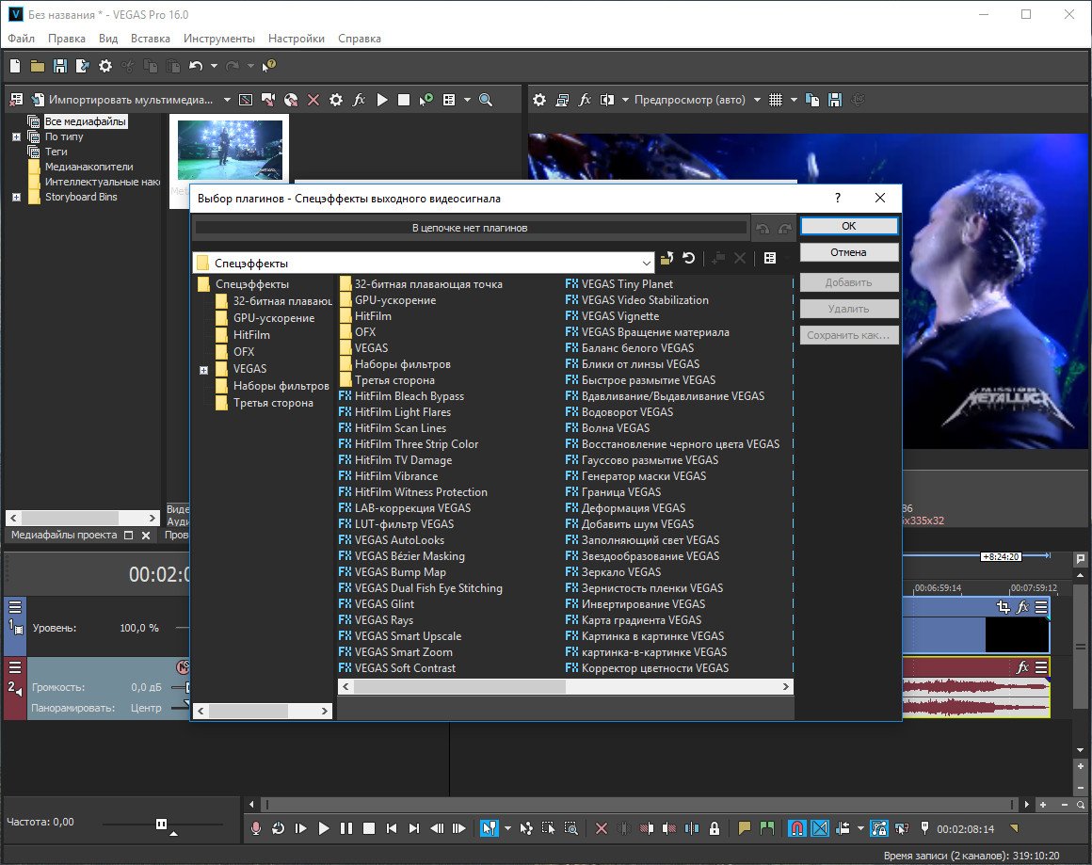1092x865 pixels.
Task: Open the video track FX icon
Action: (x=1022, y=607)
